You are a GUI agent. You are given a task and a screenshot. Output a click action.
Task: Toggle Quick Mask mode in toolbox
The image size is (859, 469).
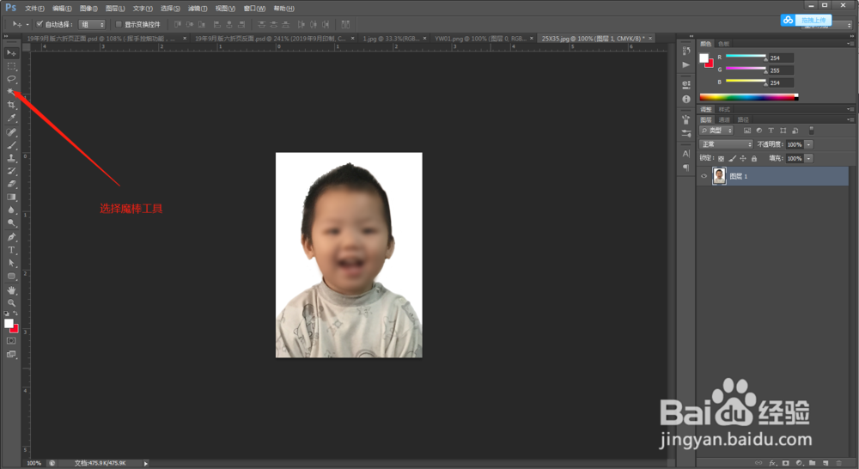(x=11, y=341)
